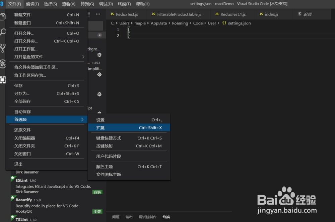Open the 问题 panel tab

pos(116,217)
